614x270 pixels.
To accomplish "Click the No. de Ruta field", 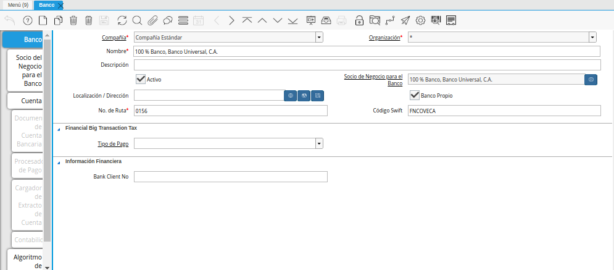I will 231,111.
